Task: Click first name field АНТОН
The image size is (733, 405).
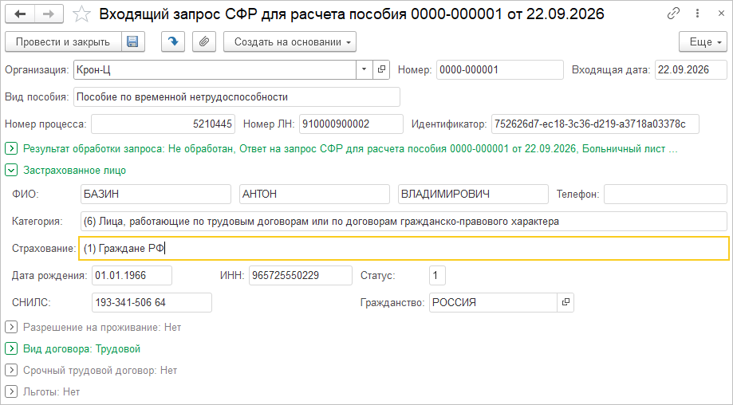Action: pyautogui.click(x=314, y=194)
